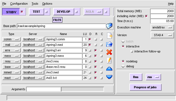Click the Total memory (MB) field
The image size is (176, 101).
(x=162, y=11)
